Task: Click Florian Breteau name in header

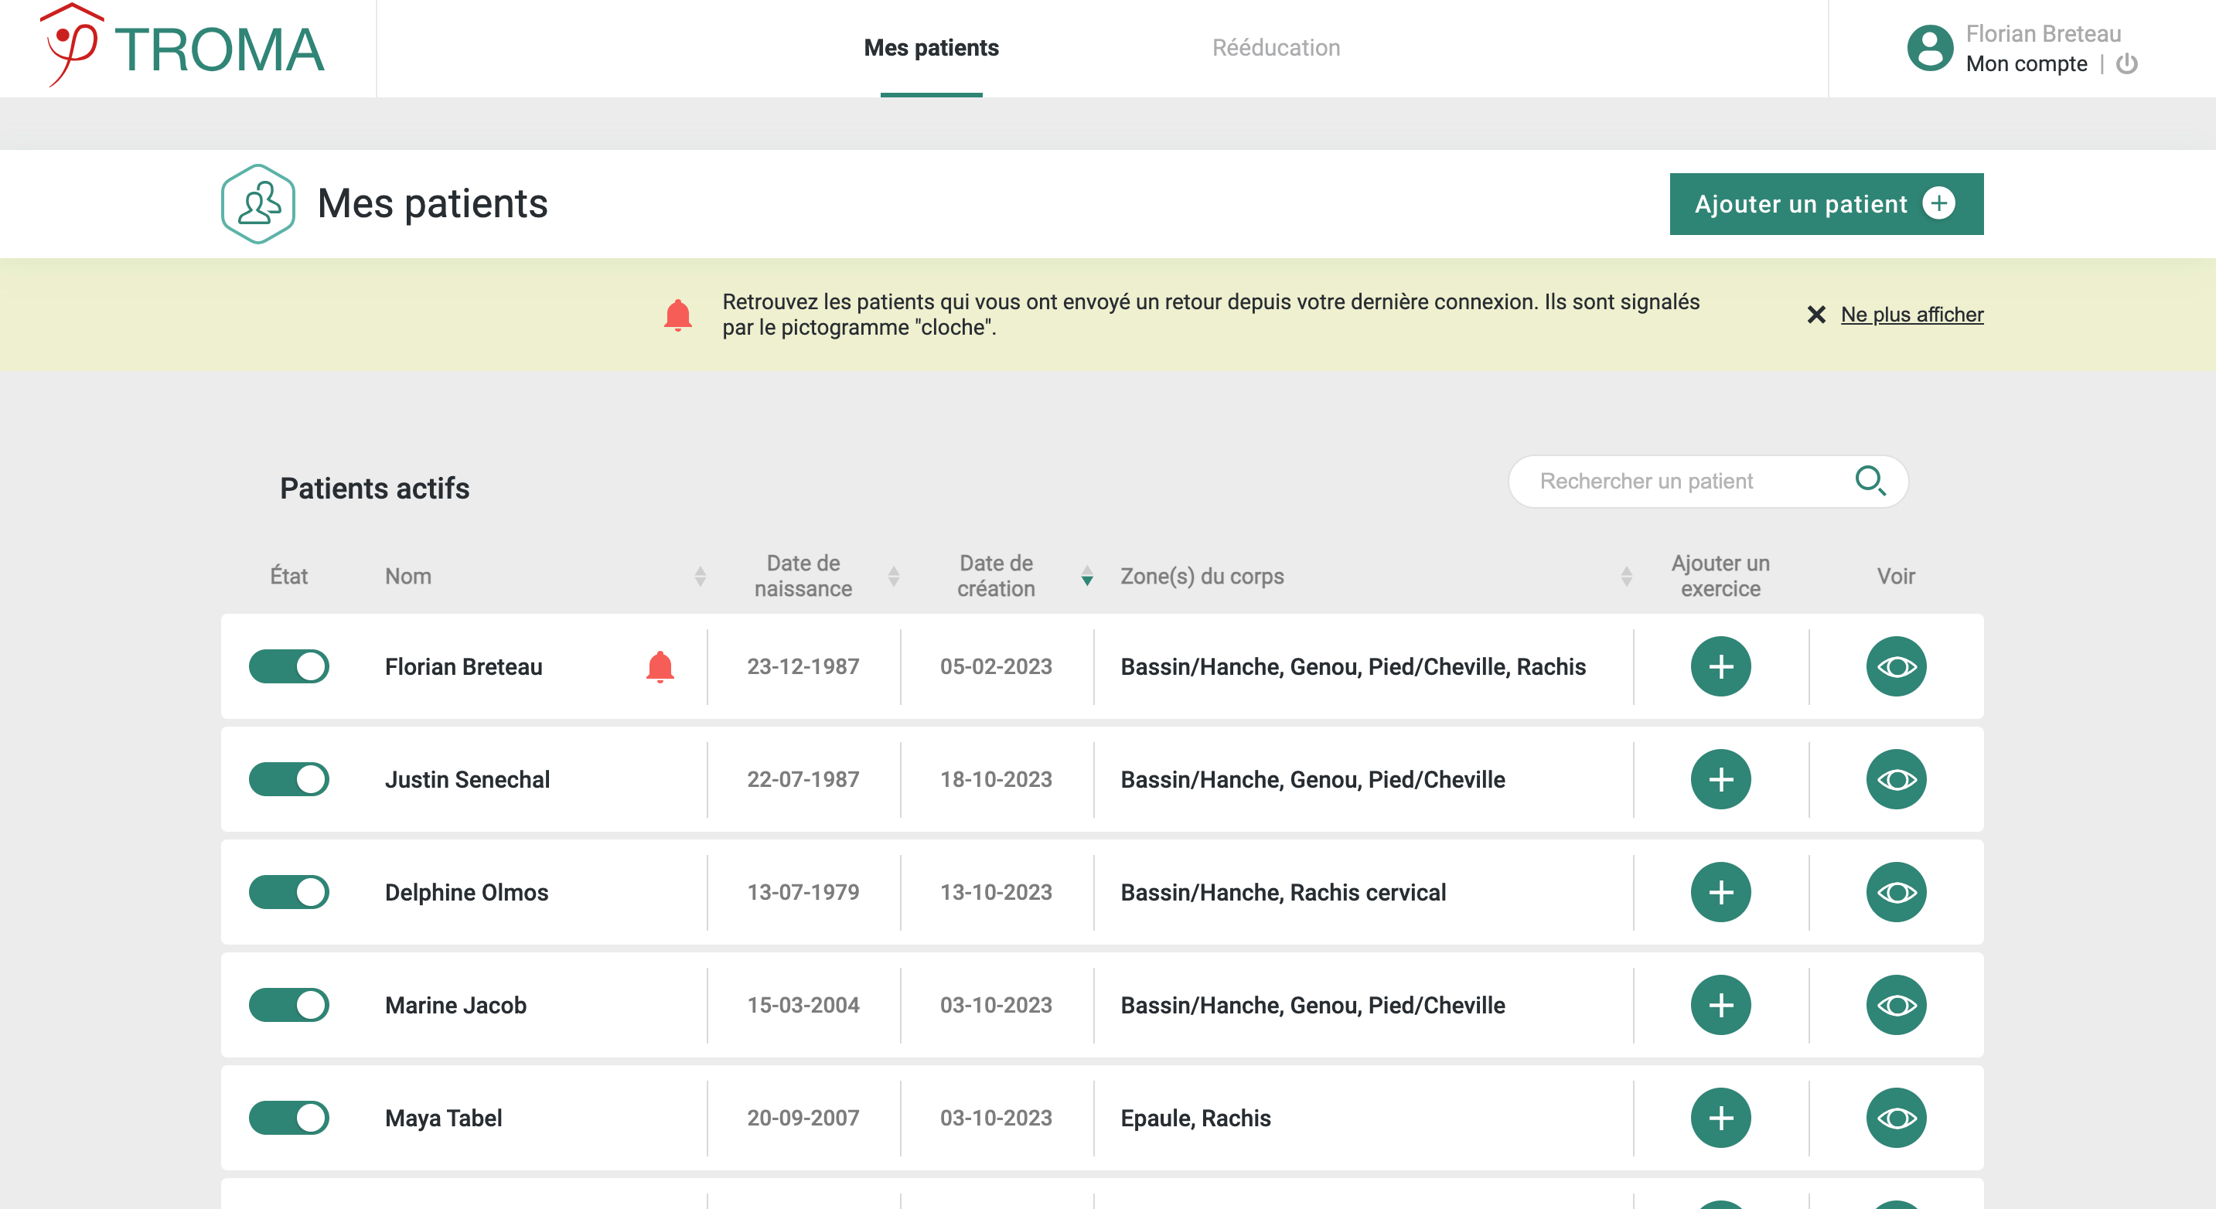Action: click(x=2043, y=33)
